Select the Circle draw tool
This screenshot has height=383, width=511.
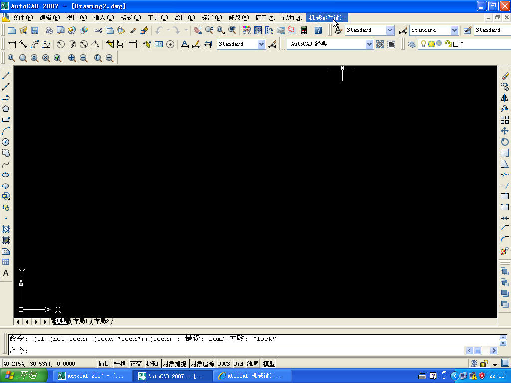[x=6, y=142]
